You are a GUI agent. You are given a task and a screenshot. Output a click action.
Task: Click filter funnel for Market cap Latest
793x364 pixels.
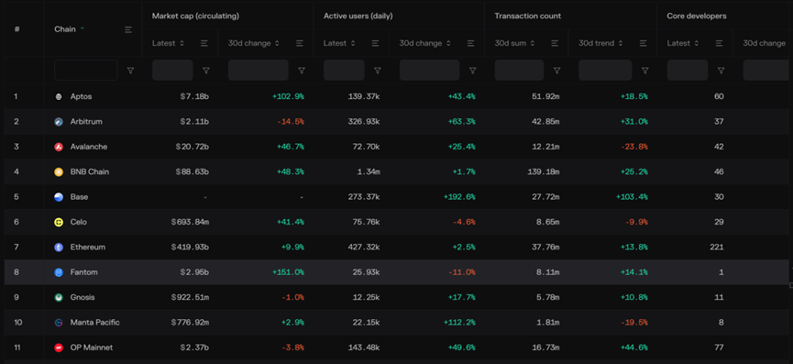pos(206,71)
